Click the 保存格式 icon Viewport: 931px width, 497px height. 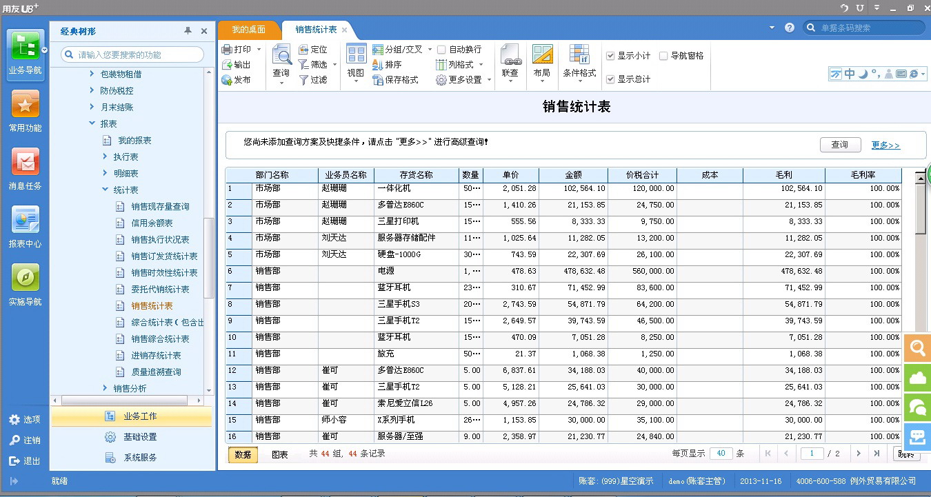point(377,80)
